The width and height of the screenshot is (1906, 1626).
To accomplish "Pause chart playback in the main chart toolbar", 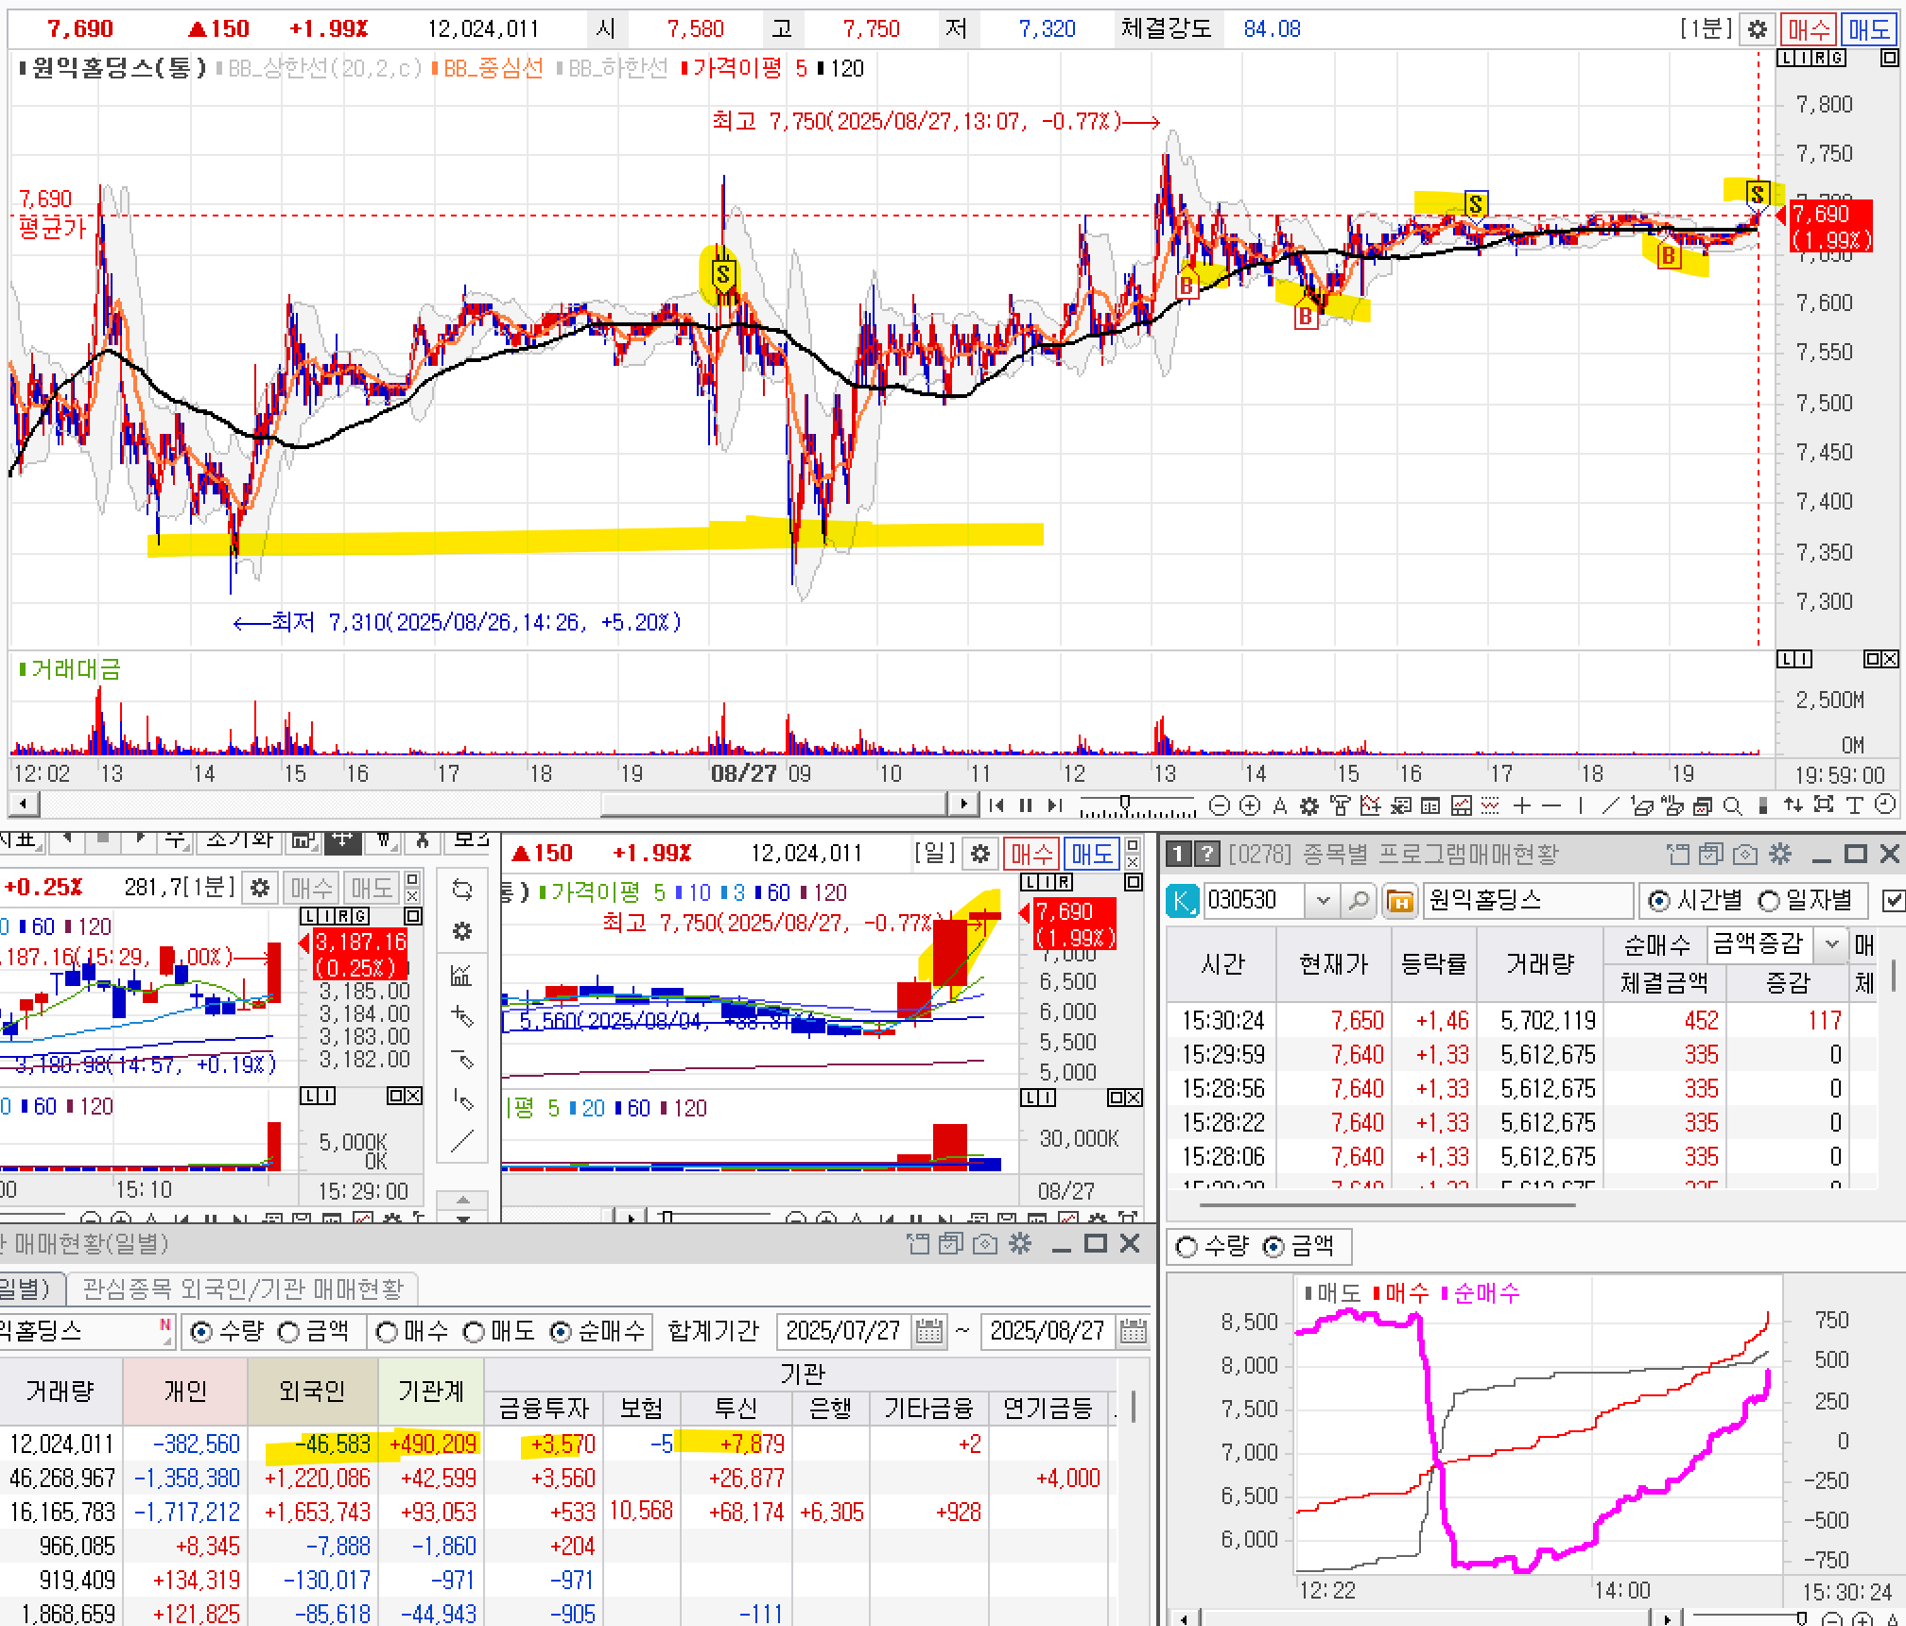I will (x=1026, y=805).
